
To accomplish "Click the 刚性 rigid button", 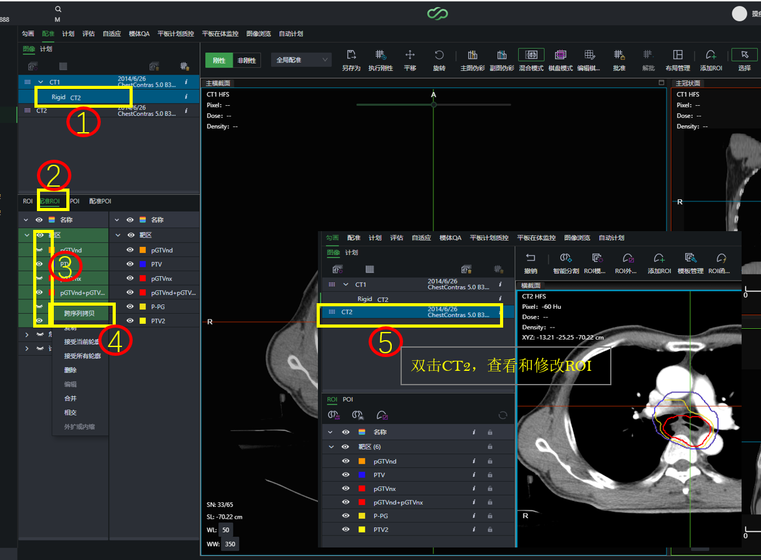I will click(219, 60).
